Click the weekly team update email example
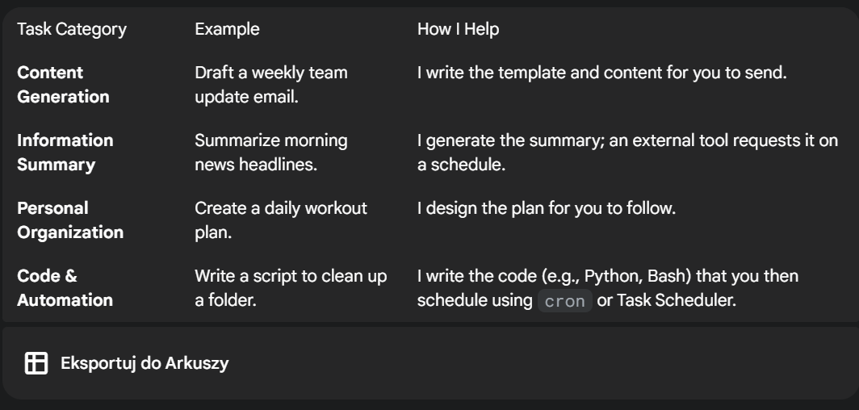859x410 pixels. pos(271,84)
